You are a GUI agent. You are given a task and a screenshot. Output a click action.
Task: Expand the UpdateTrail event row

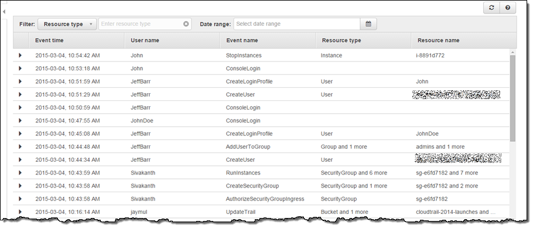pos(20,212)
